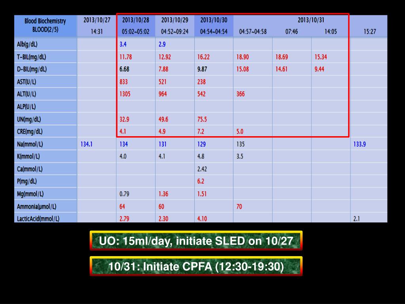
Task: Click the AST value 521
Action: tap(163, 82)
